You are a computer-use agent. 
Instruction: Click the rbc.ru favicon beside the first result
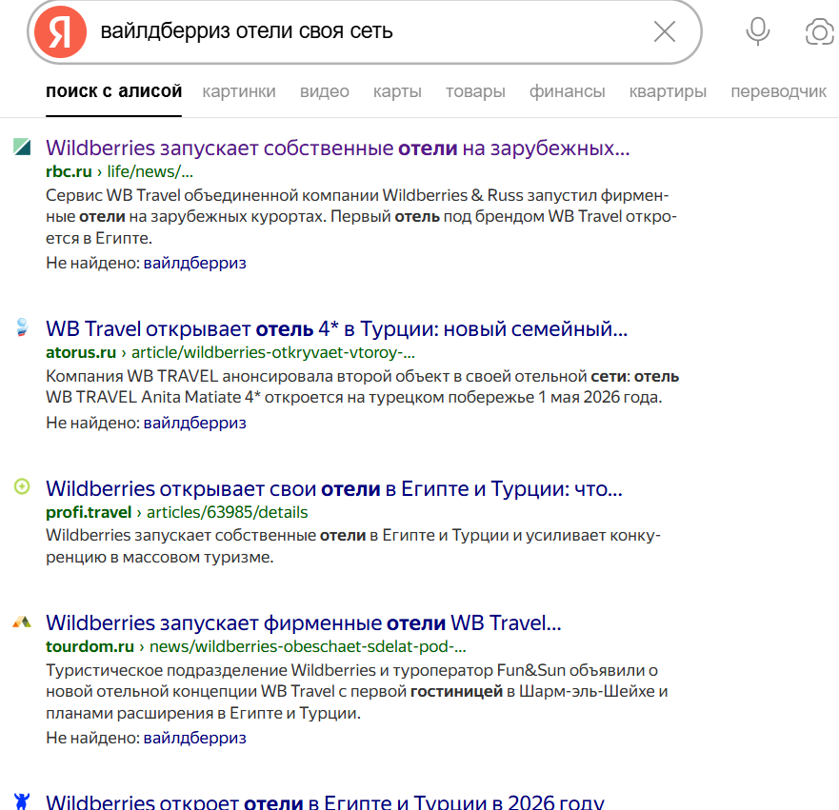coord(22,147)
